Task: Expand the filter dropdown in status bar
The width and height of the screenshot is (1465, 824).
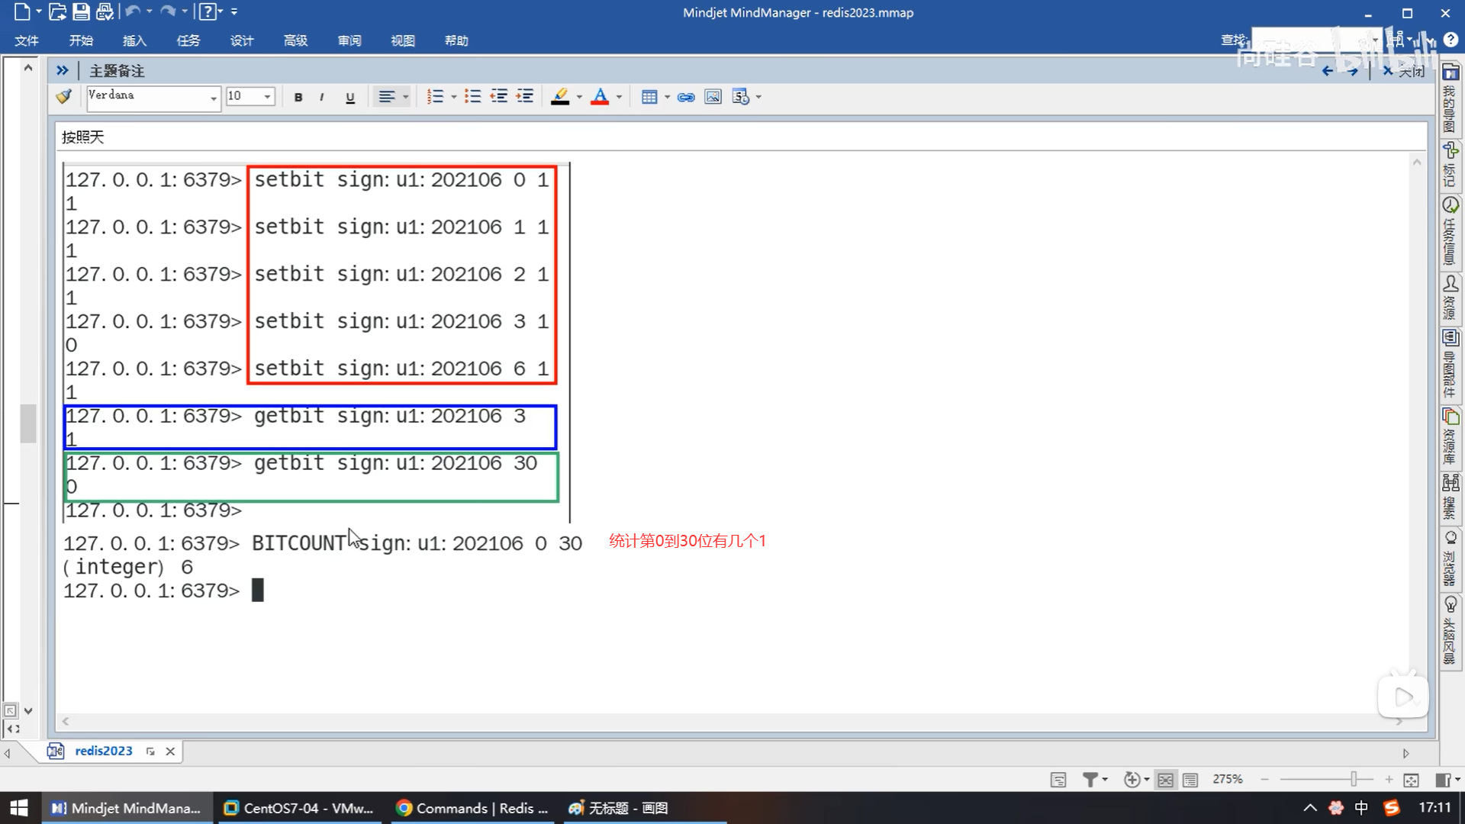Action: [x=1105, y=780]
